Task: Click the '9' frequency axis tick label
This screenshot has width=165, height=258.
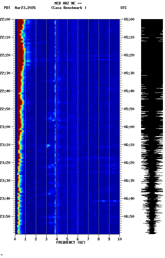Action: pyautogui.click(x=109, y=239)
